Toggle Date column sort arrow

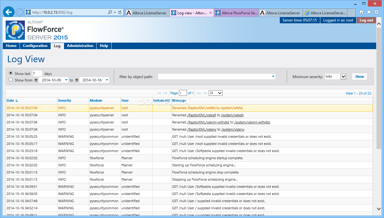(16, 101)
